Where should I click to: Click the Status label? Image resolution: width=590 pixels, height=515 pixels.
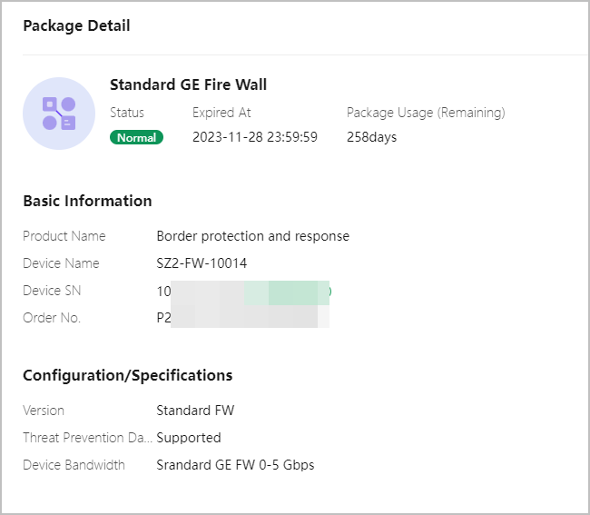coord(127,113)
